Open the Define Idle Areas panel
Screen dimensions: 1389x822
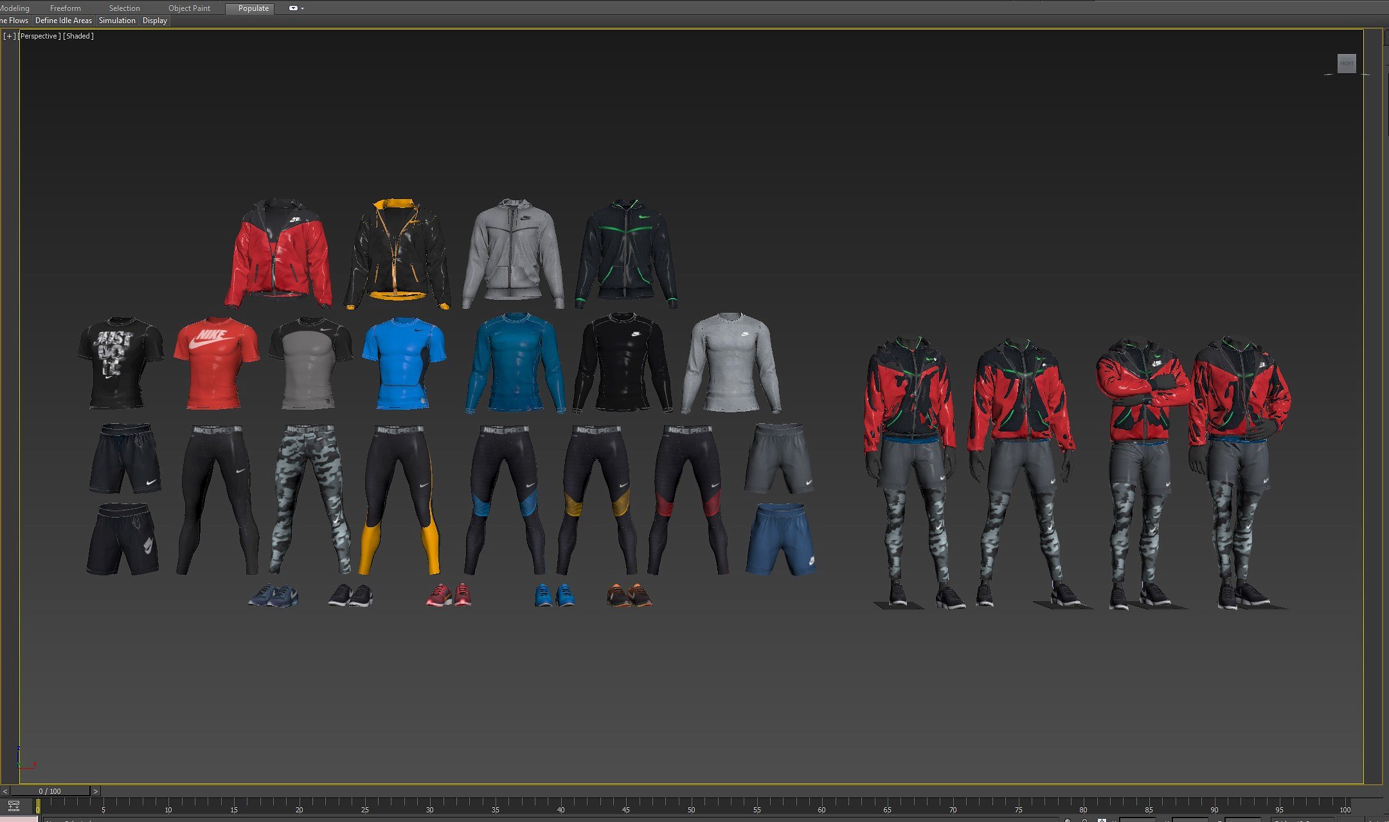[x=63, y=21]
